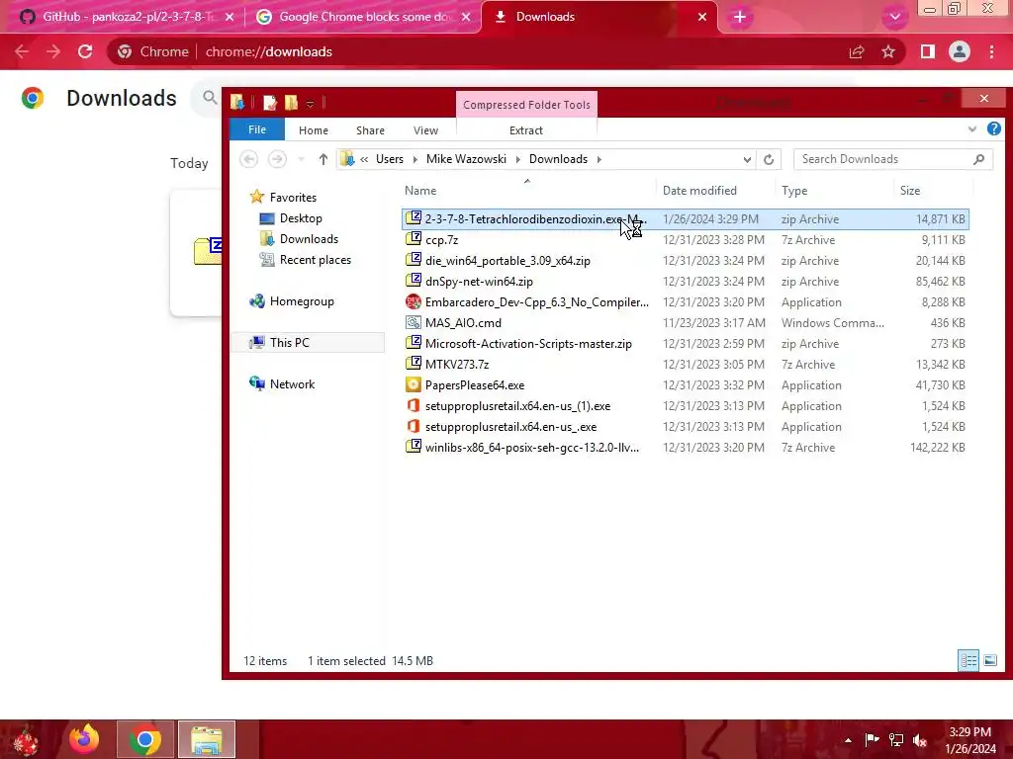The width and height of the screenshot is (1013, 759).
Task: Open Chrome's tab search dropdown
Action: (x=894, y=18)
